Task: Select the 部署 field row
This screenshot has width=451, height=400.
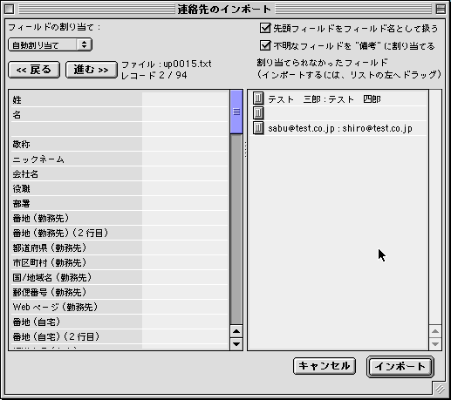Action: point(120,203)
